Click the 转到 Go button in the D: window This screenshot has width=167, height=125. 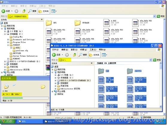(x=157, y=60)
